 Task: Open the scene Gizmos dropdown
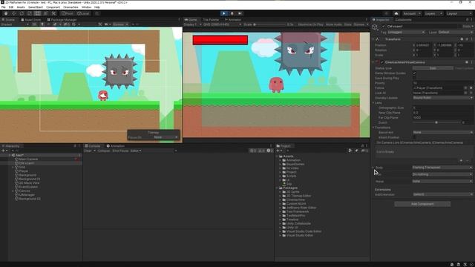click(x=120, y=24)
